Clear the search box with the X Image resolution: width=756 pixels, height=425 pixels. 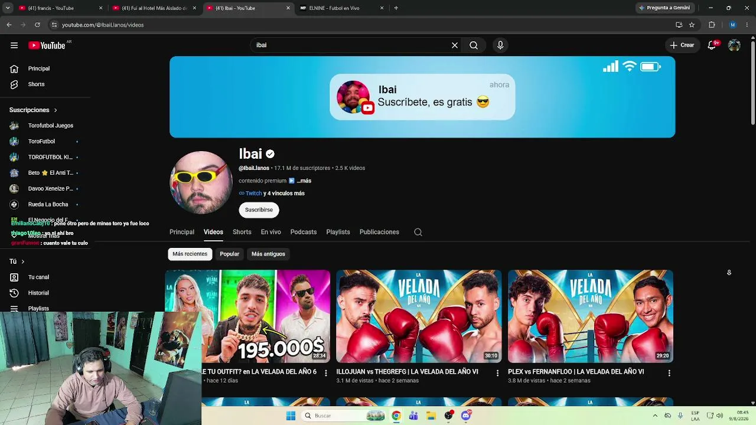pyautogui.click(x=455, y=45)
